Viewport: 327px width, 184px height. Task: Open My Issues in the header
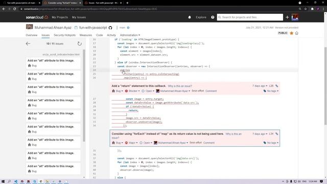coord(79,17)
